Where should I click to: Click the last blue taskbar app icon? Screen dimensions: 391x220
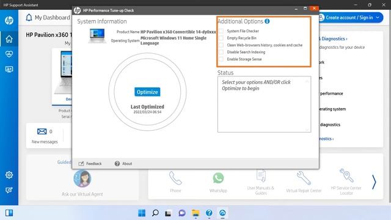(x=222, y=213)
